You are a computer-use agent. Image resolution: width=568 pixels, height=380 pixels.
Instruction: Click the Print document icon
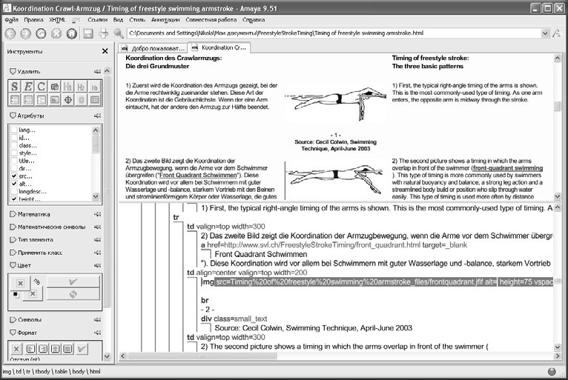(x=104, y=33)
